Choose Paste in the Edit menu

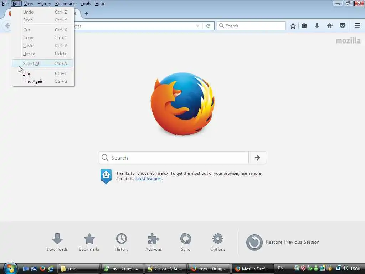42,46
